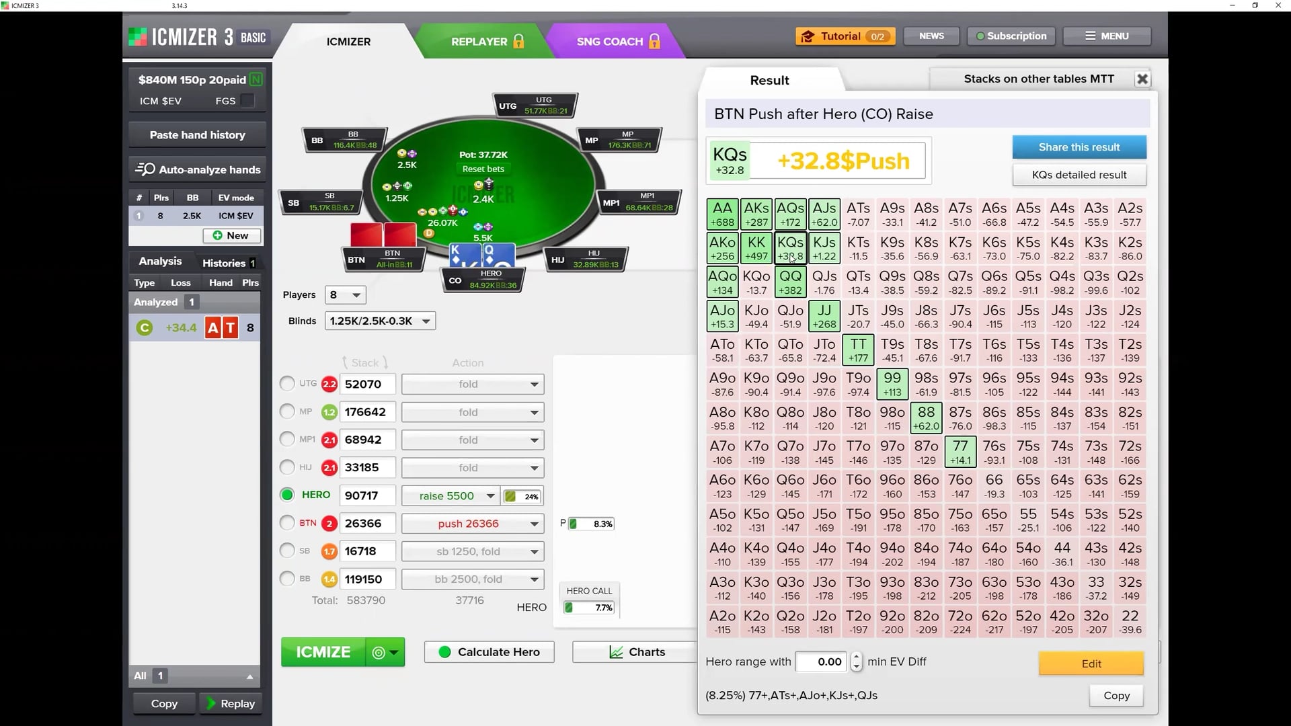
Task: Open the Blinds 1.25K/2.5K-0.3K dropdown
Action: (379, 321)
